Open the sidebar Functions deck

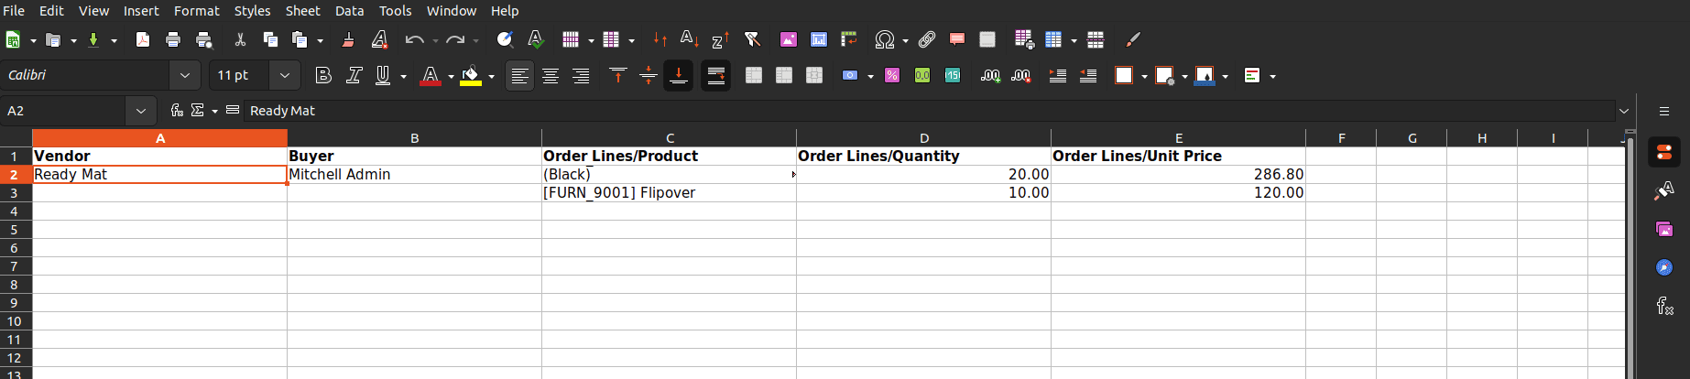coord(1664,306)
